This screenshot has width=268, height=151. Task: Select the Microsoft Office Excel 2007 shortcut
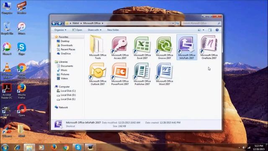click(x=142, y=47)
